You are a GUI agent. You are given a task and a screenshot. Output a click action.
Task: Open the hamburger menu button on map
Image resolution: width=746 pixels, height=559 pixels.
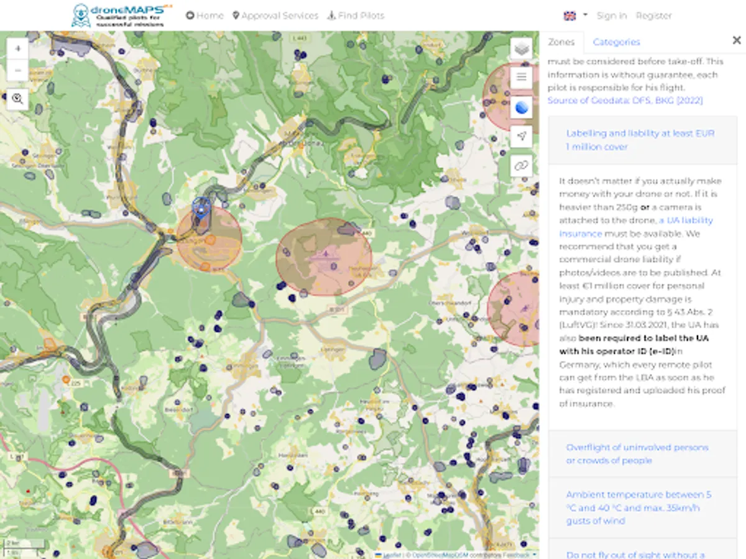(x=521, y=78)
